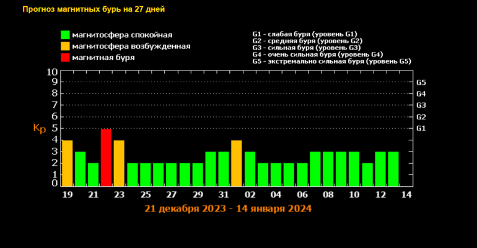Click the green bar above date 29
Viewport: 477px width, 248px height.
(198, 174)
